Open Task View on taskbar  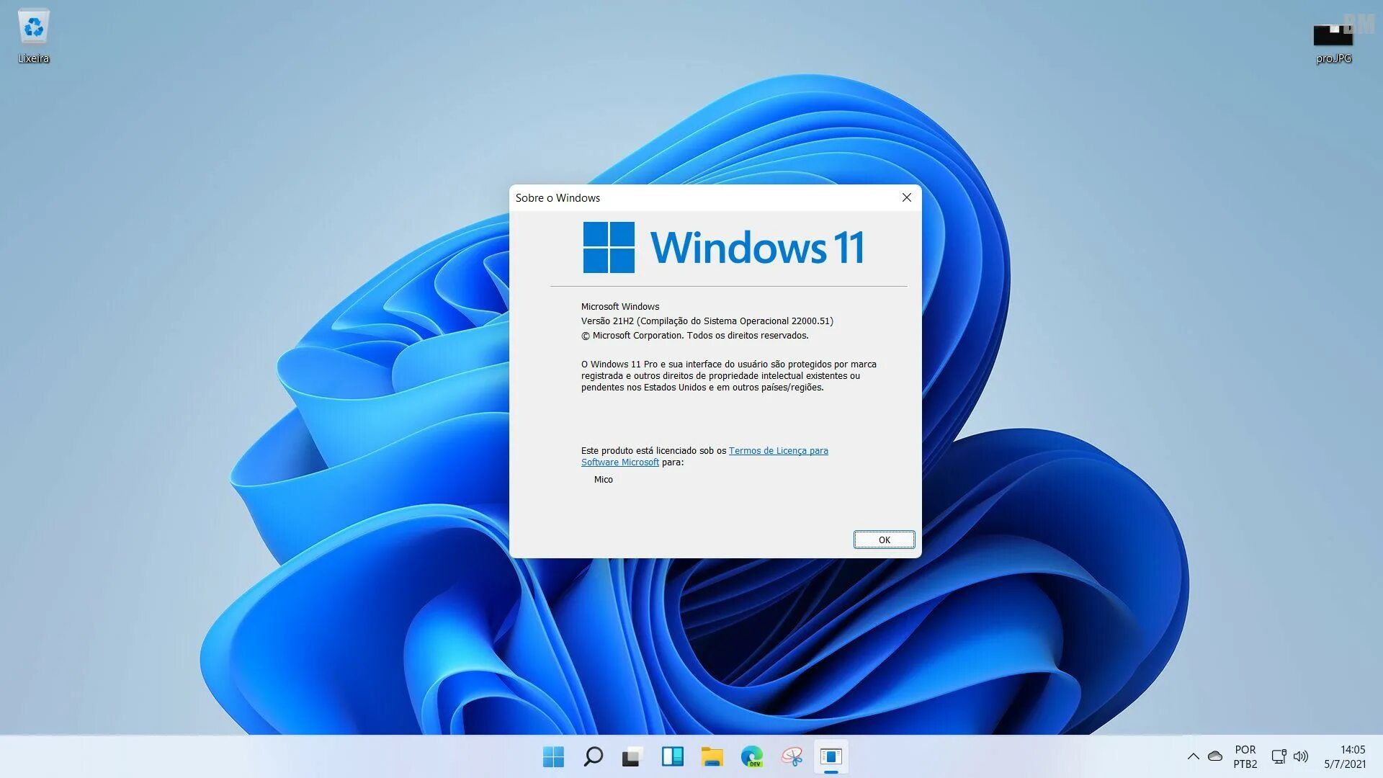632,756
